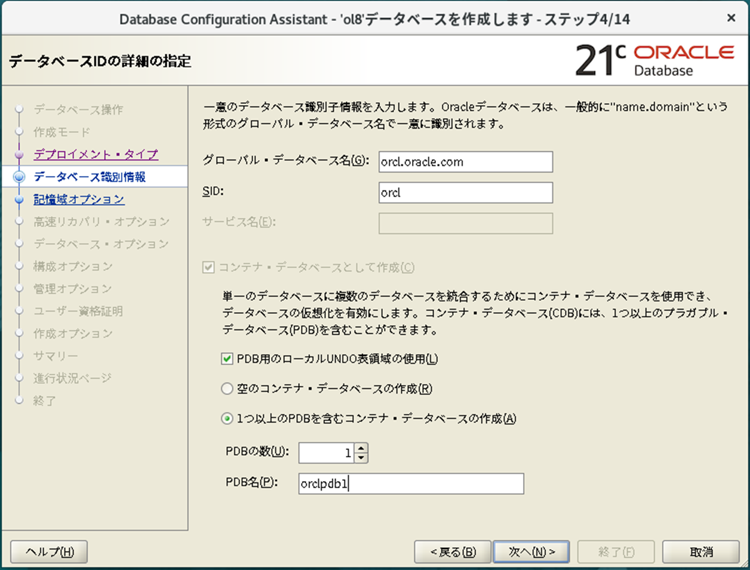Click the 高速リカバリ・オプション step label
This screenshot has width=750, height=570.
tap(102, 221)
